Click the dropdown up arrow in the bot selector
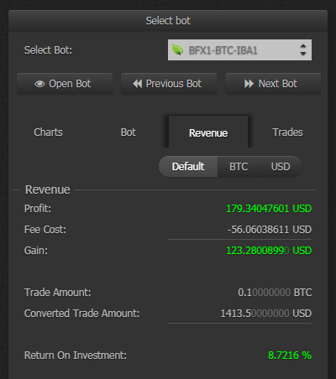This screenshot has height=379, width=336. coord(303,46)
